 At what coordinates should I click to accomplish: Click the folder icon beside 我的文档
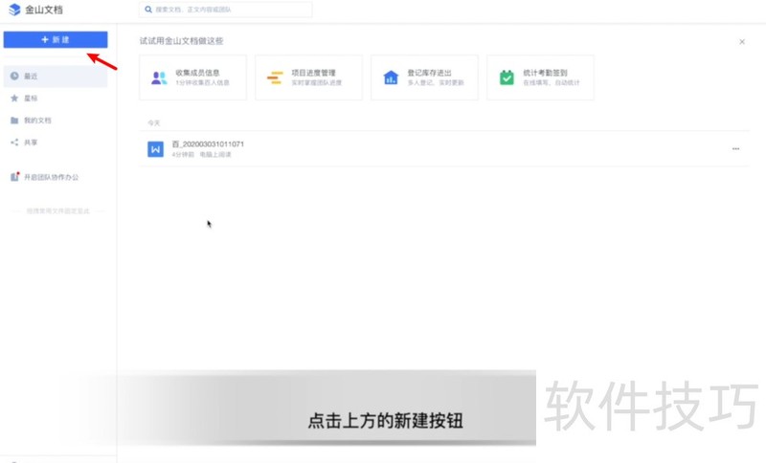click(14, 120)
